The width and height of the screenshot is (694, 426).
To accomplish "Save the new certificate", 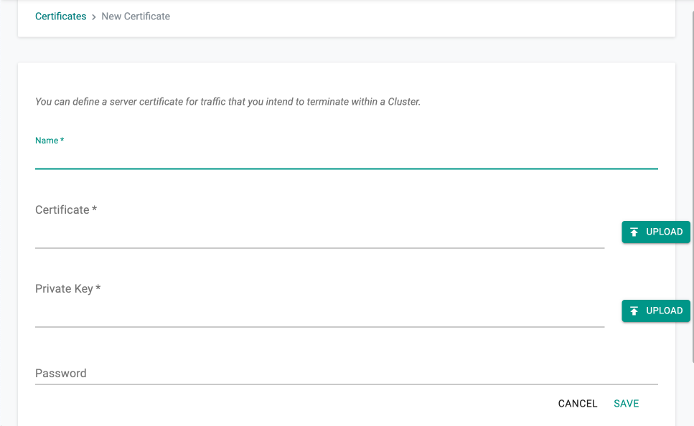I will 627,404.
